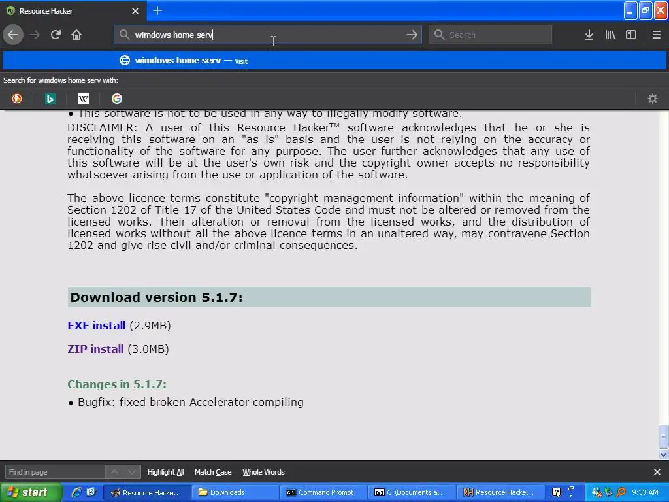The image size is (669, 502).
Task: Open the Library icon
Action: (610, 35)
